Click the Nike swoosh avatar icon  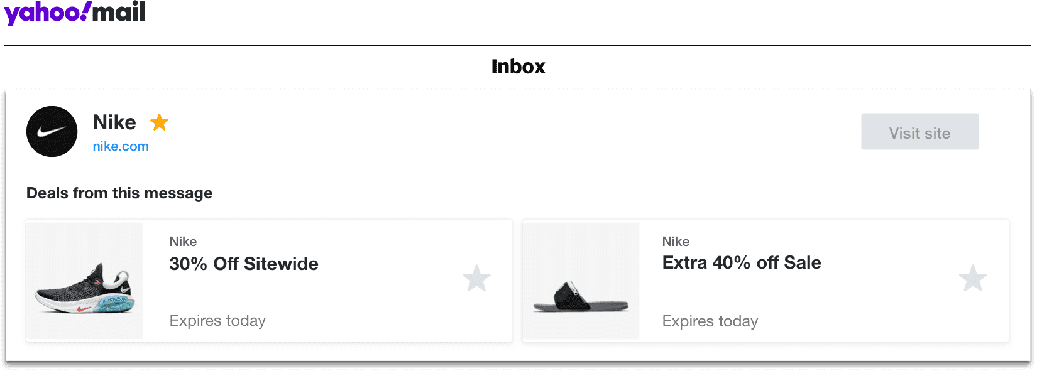coord(52,131)
